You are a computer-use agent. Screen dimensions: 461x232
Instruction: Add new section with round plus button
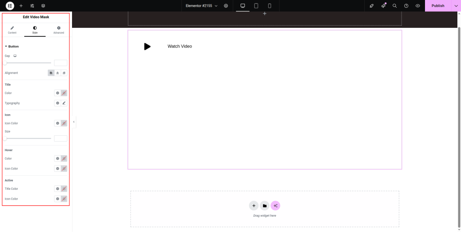click(x=254, y=206)
